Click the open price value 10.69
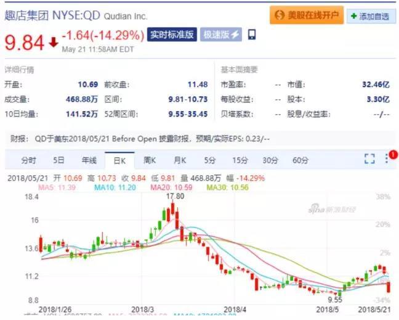 (x=88, y=84)
